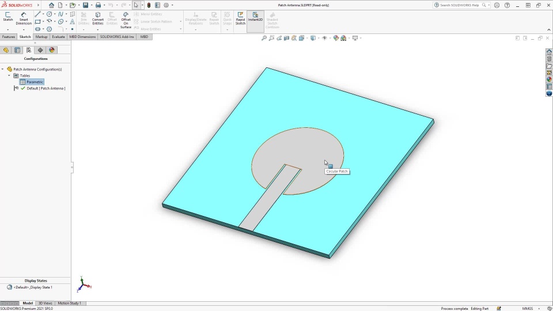Select the Circle sketch tool
The height and width of the screenshot is (311, 553).
pos(50,14)
